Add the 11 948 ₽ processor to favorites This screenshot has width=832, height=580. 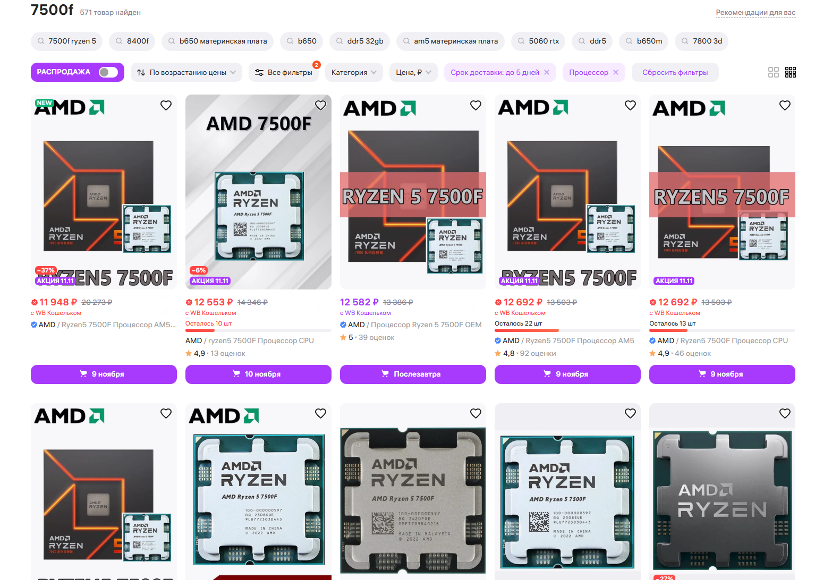[166, 105]
